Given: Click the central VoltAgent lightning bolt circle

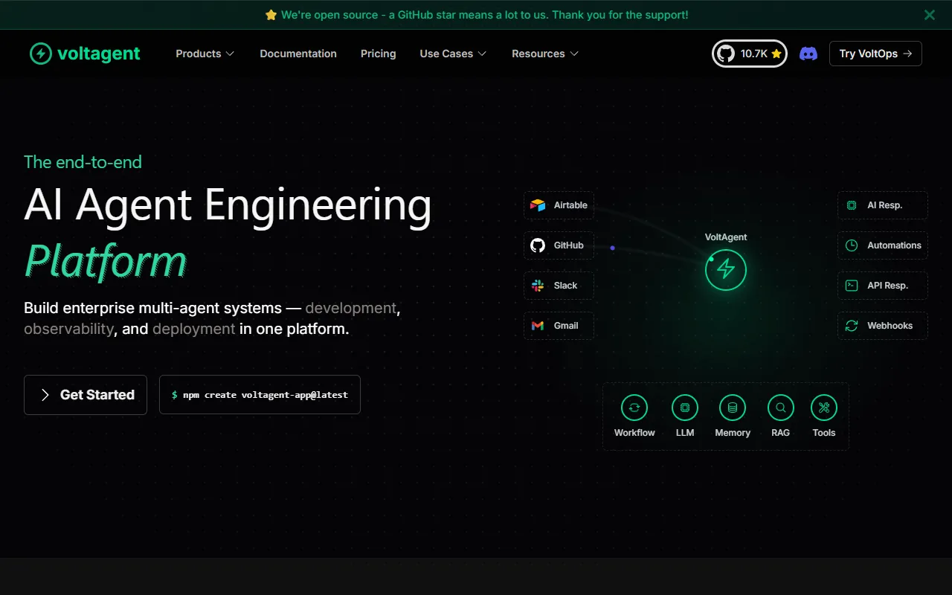Looking at the screenshot, I should pyautogui.click(x=726, y=269).
